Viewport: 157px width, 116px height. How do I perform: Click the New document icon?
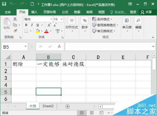32,4
